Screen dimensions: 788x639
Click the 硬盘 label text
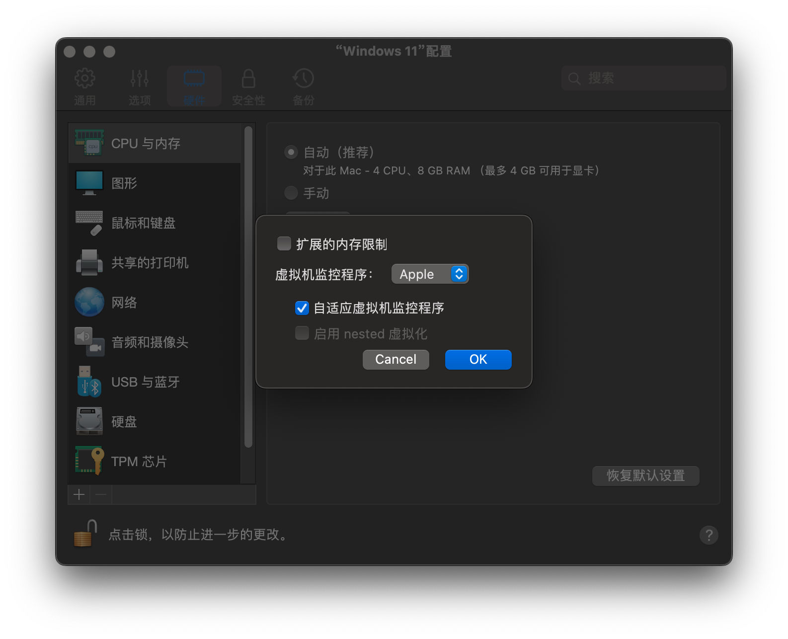(x=124, y=421)
